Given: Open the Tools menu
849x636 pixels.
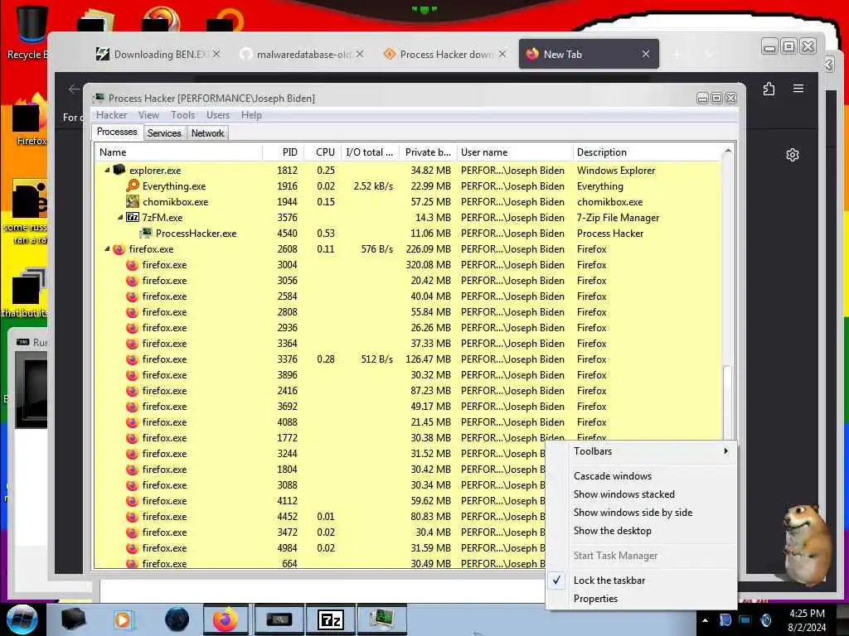Looking at the screenshot, I should 182,115.
